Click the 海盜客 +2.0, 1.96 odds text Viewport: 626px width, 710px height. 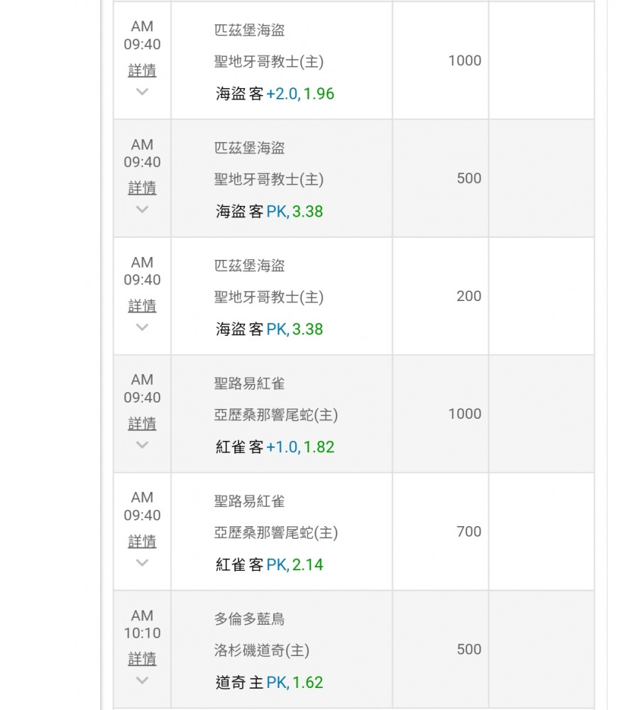pyautogui.click(x=275, y=94)
